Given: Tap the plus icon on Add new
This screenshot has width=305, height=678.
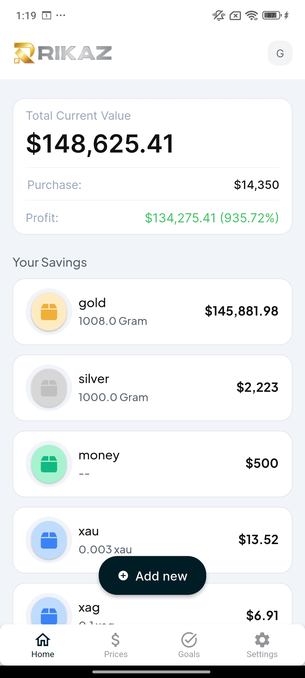Looking at the screenshot, I should pos(123,576).
